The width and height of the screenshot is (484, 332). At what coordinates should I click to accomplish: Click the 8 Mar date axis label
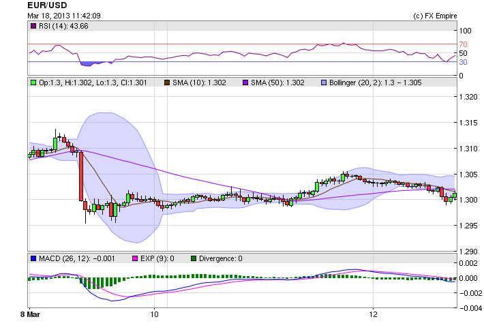(30, 314)
